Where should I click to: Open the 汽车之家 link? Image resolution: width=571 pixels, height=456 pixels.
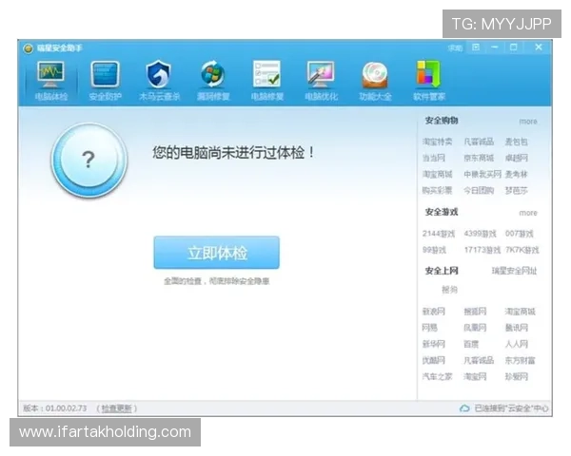click(x=438, y=377)
